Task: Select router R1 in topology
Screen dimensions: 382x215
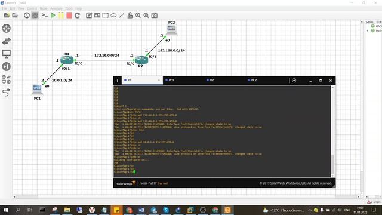Action: pyautogui.click(x=67, y=60)
